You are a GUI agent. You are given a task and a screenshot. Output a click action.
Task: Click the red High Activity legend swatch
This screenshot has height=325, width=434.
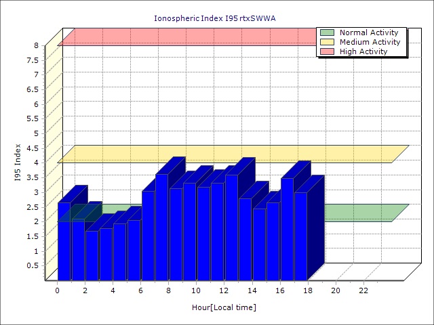pos(327,51)
